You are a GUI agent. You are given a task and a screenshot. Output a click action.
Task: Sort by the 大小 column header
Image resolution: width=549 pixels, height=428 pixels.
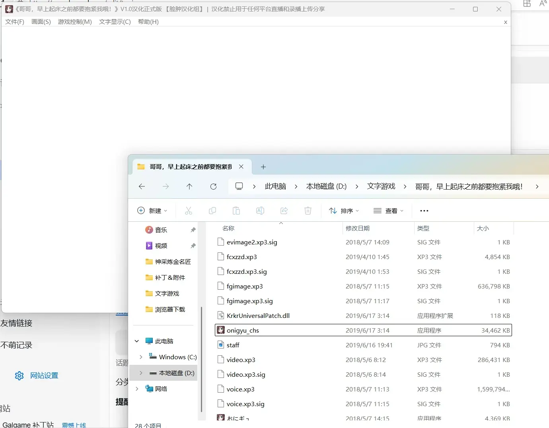(483, 229)
